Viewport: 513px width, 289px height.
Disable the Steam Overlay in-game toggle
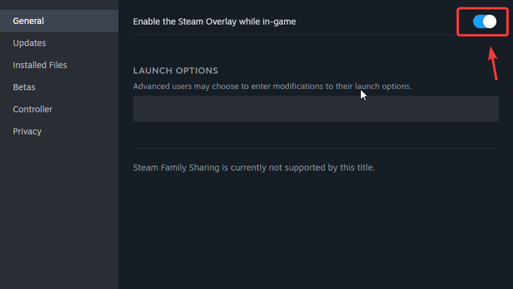coord(484,21)
